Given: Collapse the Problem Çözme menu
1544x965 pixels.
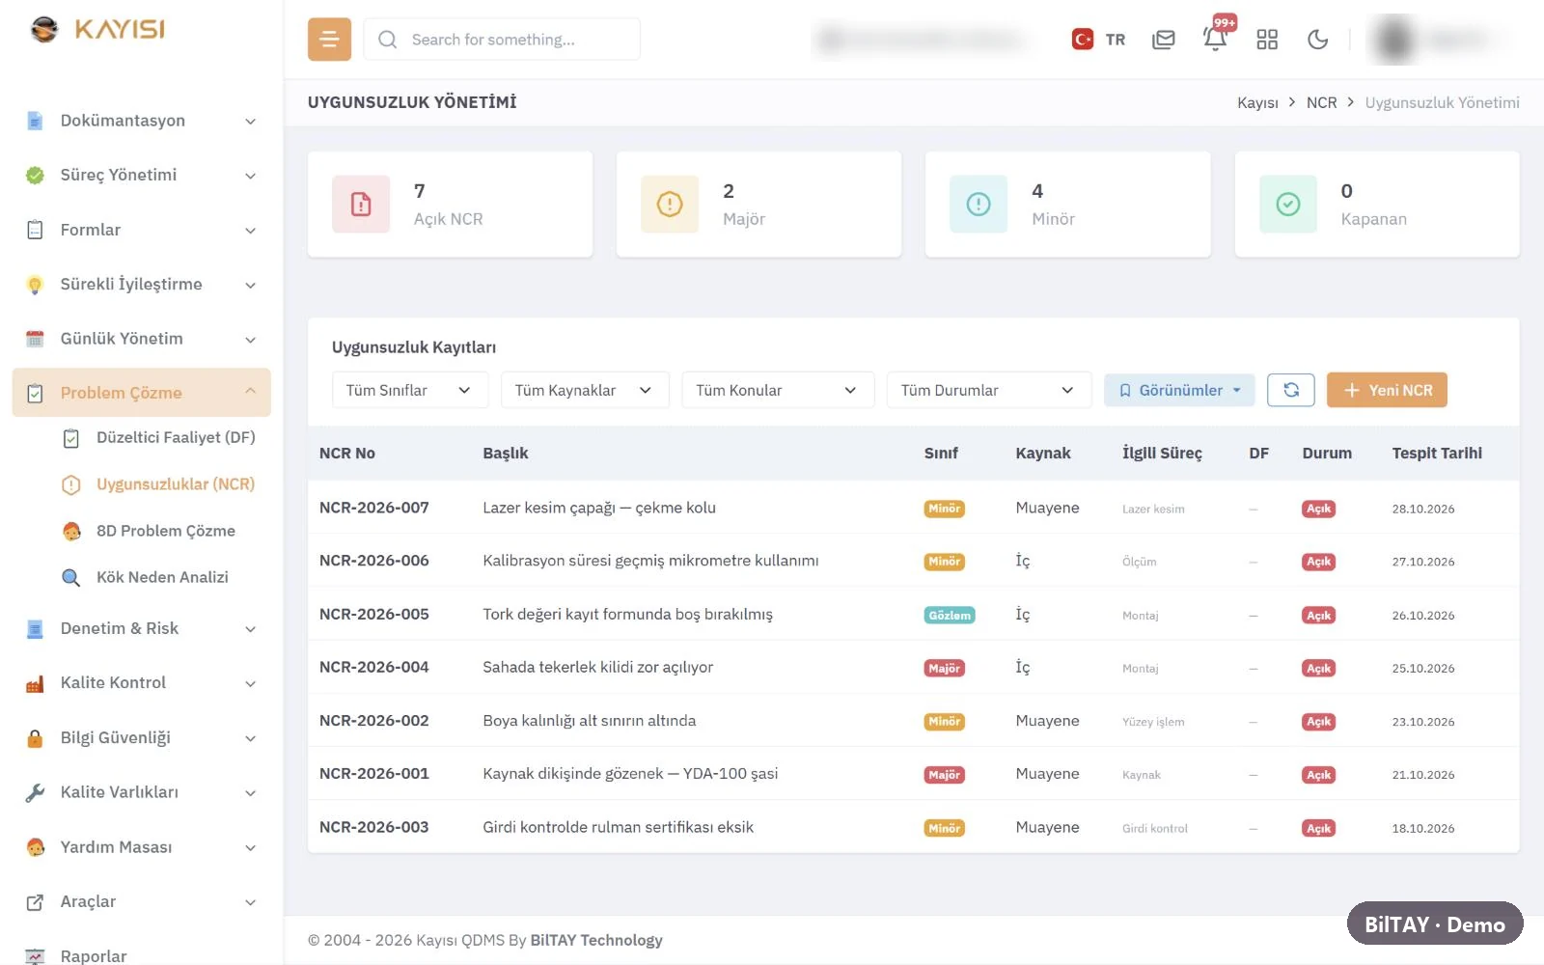Looking at the screenshot, I should [142, 393].
